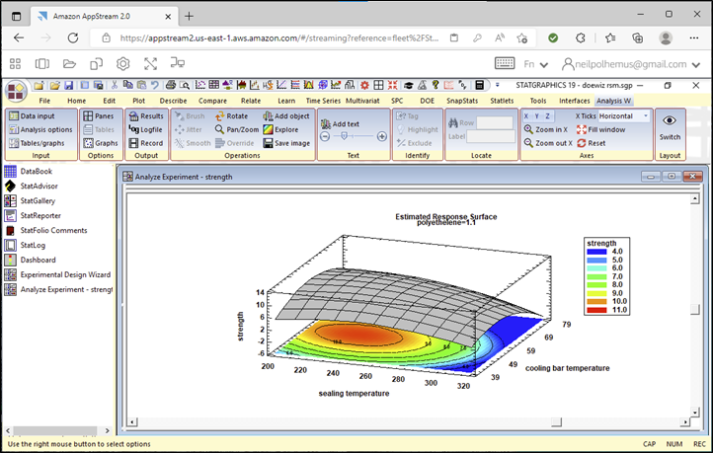
Task: Open the AppStream Fn keys dropdown
Action: coord(538,63)
